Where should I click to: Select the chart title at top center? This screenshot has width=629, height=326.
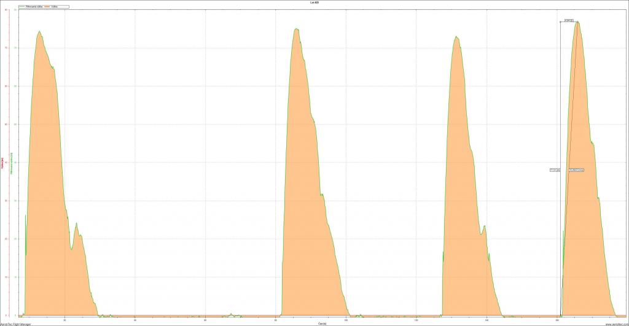[x=314, y=2]
